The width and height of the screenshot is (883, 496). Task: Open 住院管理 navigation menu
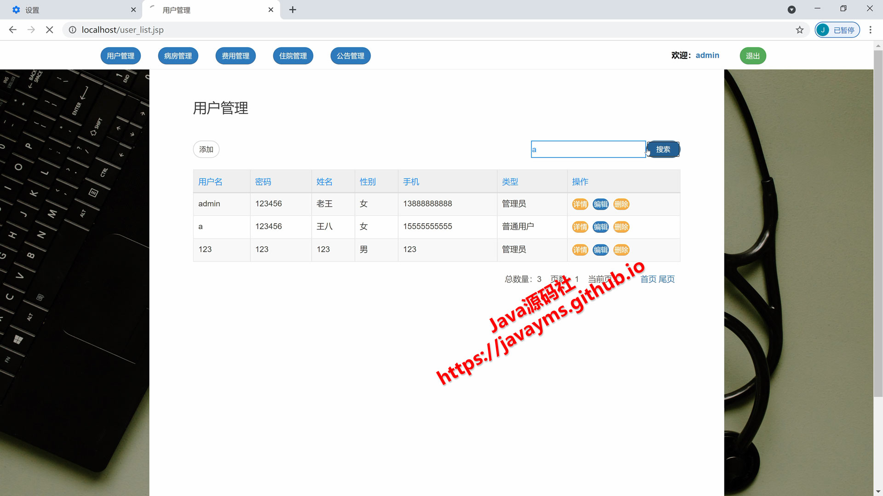pyautogui.click(x=293, y=56)
